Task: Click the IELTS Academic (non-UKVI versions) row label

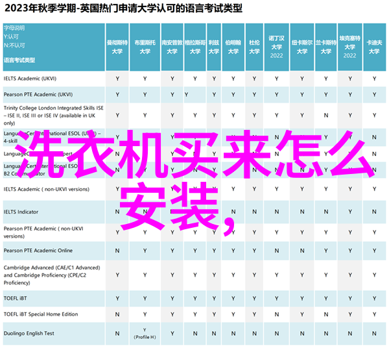Action: click(47, 190)
